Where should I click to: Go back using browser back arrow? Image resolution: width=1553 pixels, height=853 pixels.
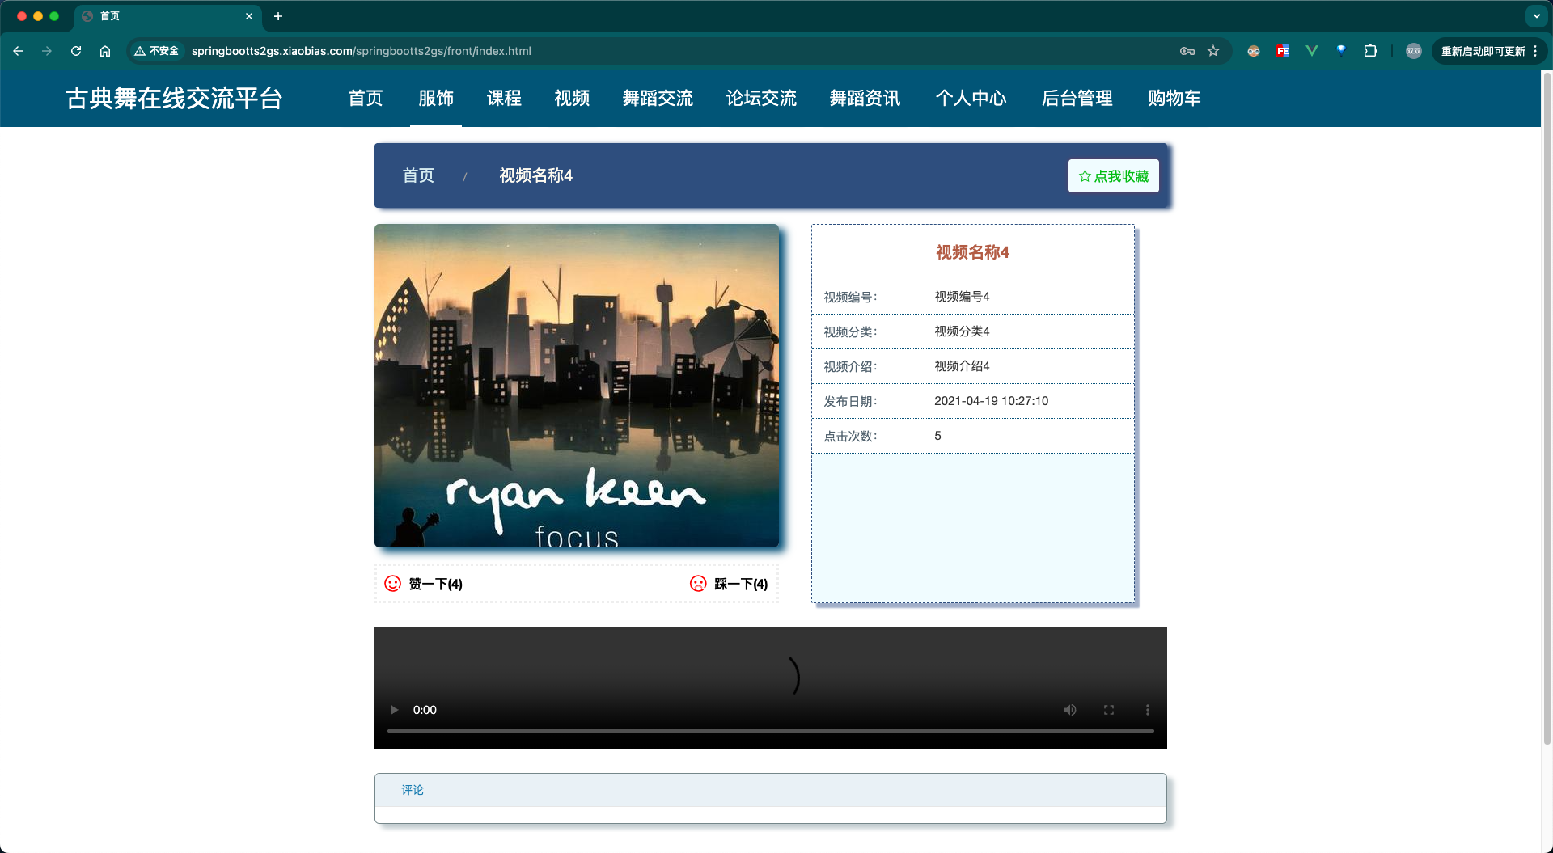tap(18, 51)
